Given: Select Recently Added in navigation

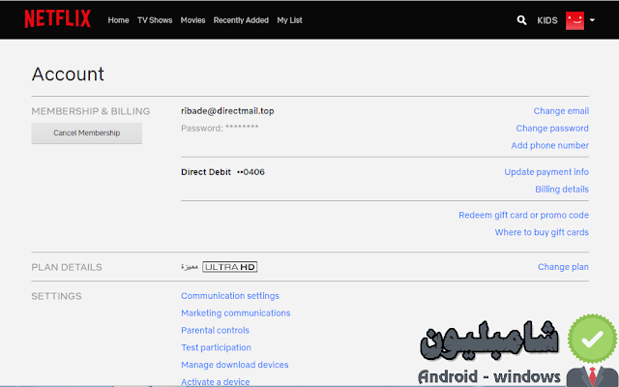Looking at the screenshot, I should coord(241,20).
